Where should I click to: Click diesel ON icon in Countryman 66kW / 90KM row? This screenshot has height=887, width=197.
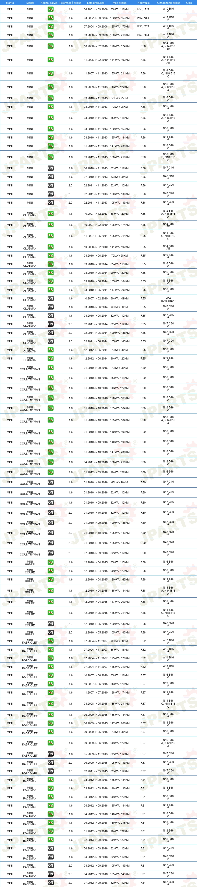tap(51, 482)
